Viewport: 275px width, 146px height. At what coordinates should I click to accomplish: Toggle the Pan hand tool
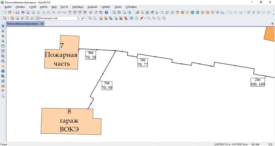(3, 66)
